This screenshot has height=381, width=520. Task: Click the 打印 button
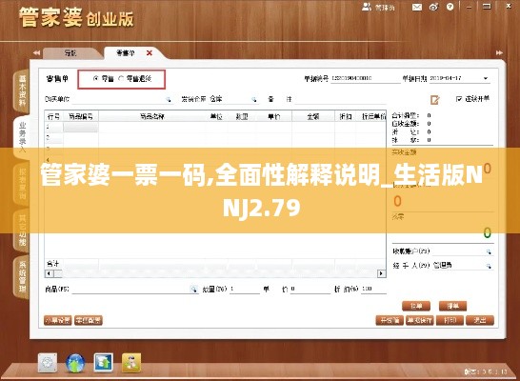coord(450,320)
